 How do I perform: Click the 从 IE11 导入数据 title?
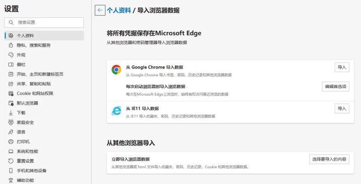tap(142, 109)
